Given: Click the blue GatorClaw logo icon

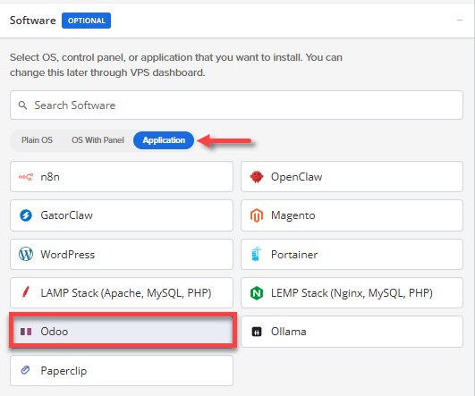Looking at the screenshot, I should [x=26, y=215].
